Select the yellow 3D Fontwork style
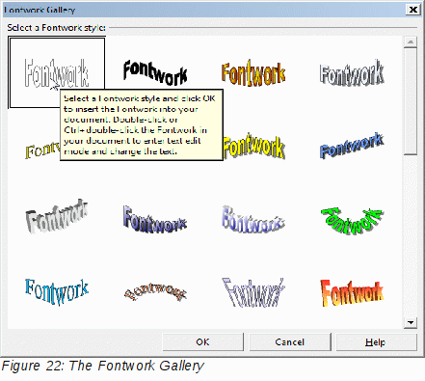This screenshot has width=425, height=381. coord(253,147)
